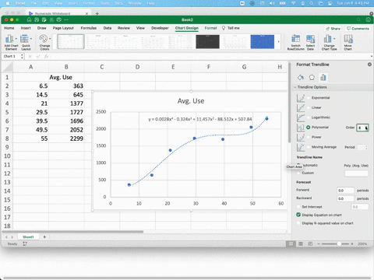Open Add Chart Element menu
Viewport: 374px width, 280px height.
coord(11,43)
